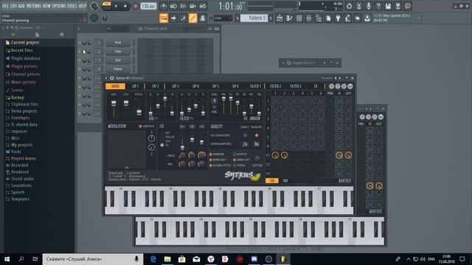This screenshot has height=265, width=472.
Task: Select the Snare channel button
Action: (118, 68)
